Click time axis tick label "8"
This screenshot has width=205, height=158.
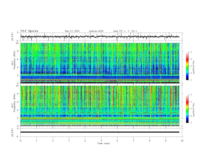(150, 141)
